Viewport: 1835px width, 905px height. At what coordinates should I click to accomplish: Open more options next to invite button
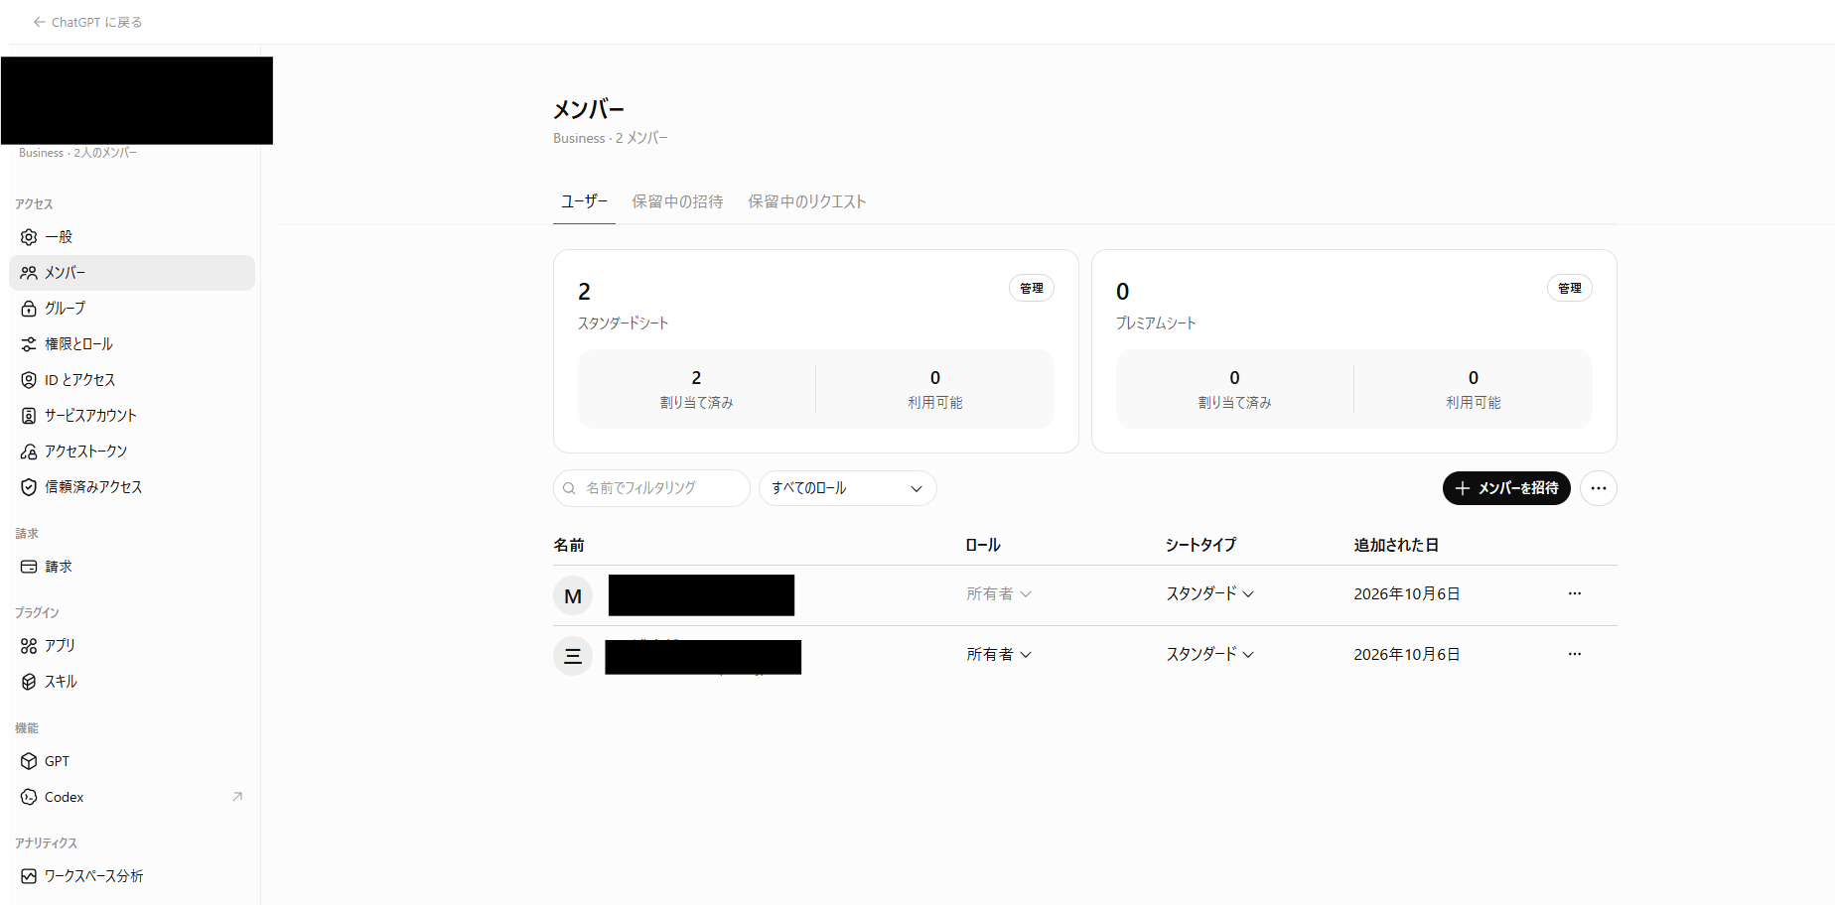[x=1599, y=488]
